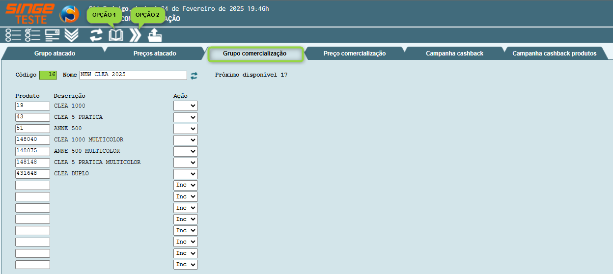Click the circular arrows refresh toolbar icon
The image size is (613, 274).
pos(96,35)
